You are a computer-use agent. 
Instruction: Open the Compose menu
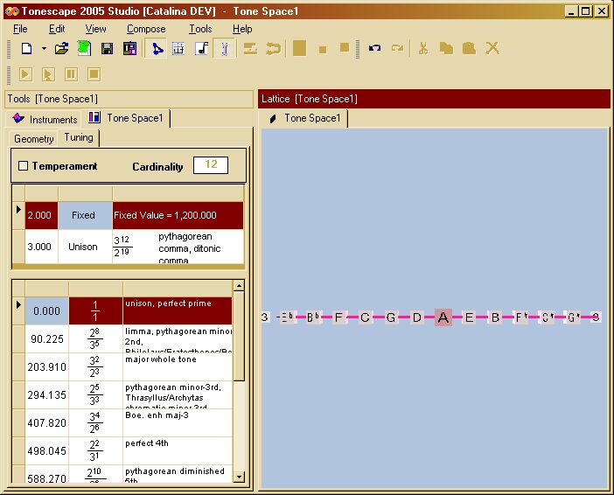(146, 29)
